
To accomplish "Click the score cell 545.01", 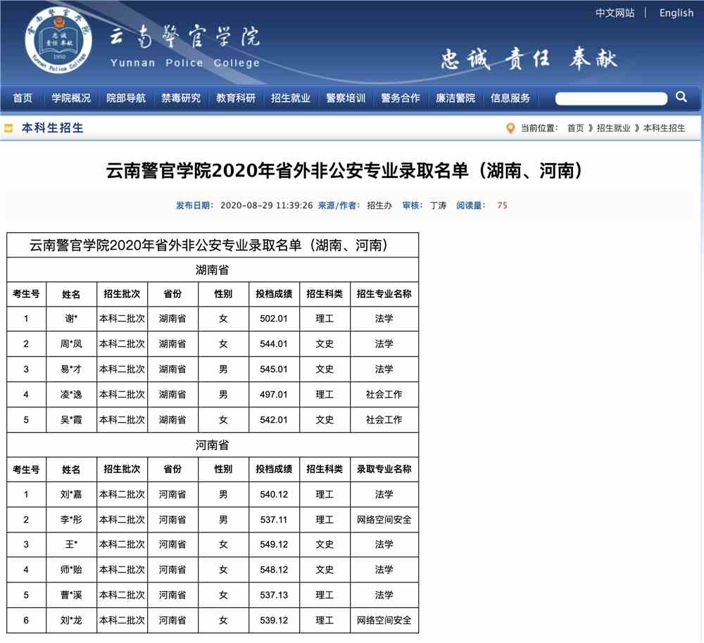I will pyautogui.click(x=274, y=369).
